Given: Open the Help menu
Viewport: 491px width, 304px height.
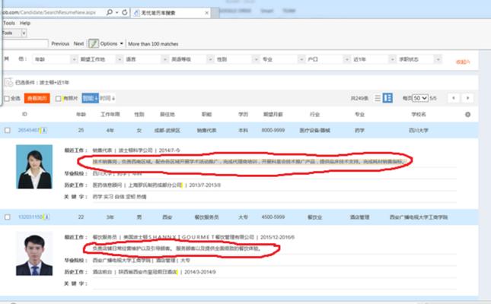Looking at the screenshot, I should [x=25, y=23].
